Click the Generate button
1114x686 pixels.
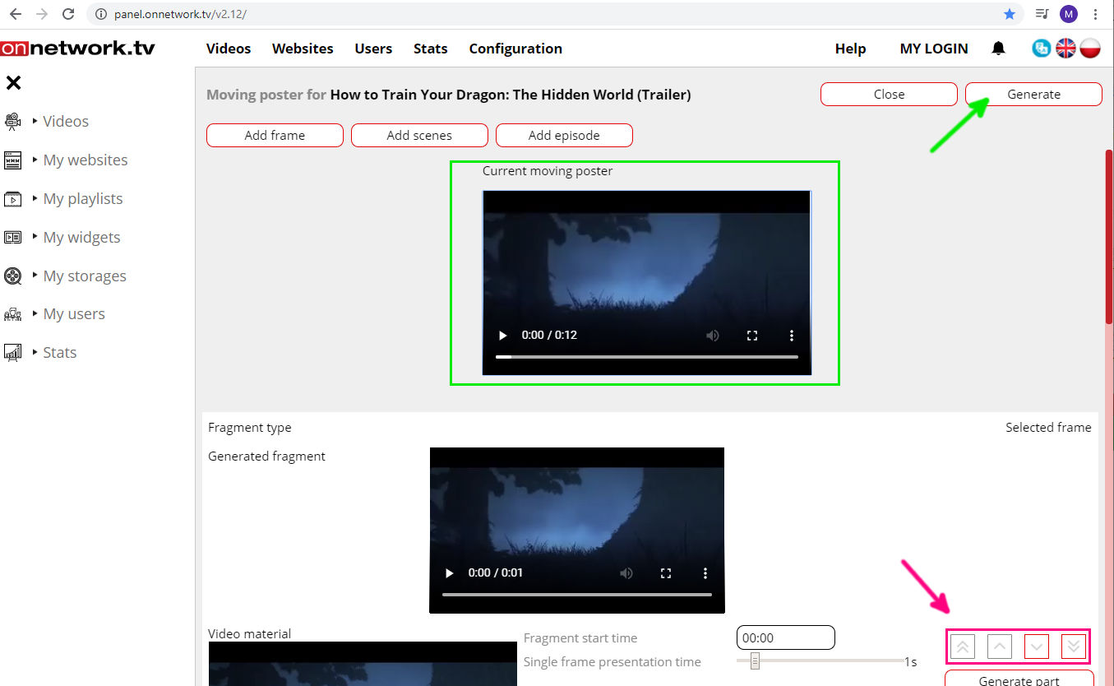[1033, 95]
